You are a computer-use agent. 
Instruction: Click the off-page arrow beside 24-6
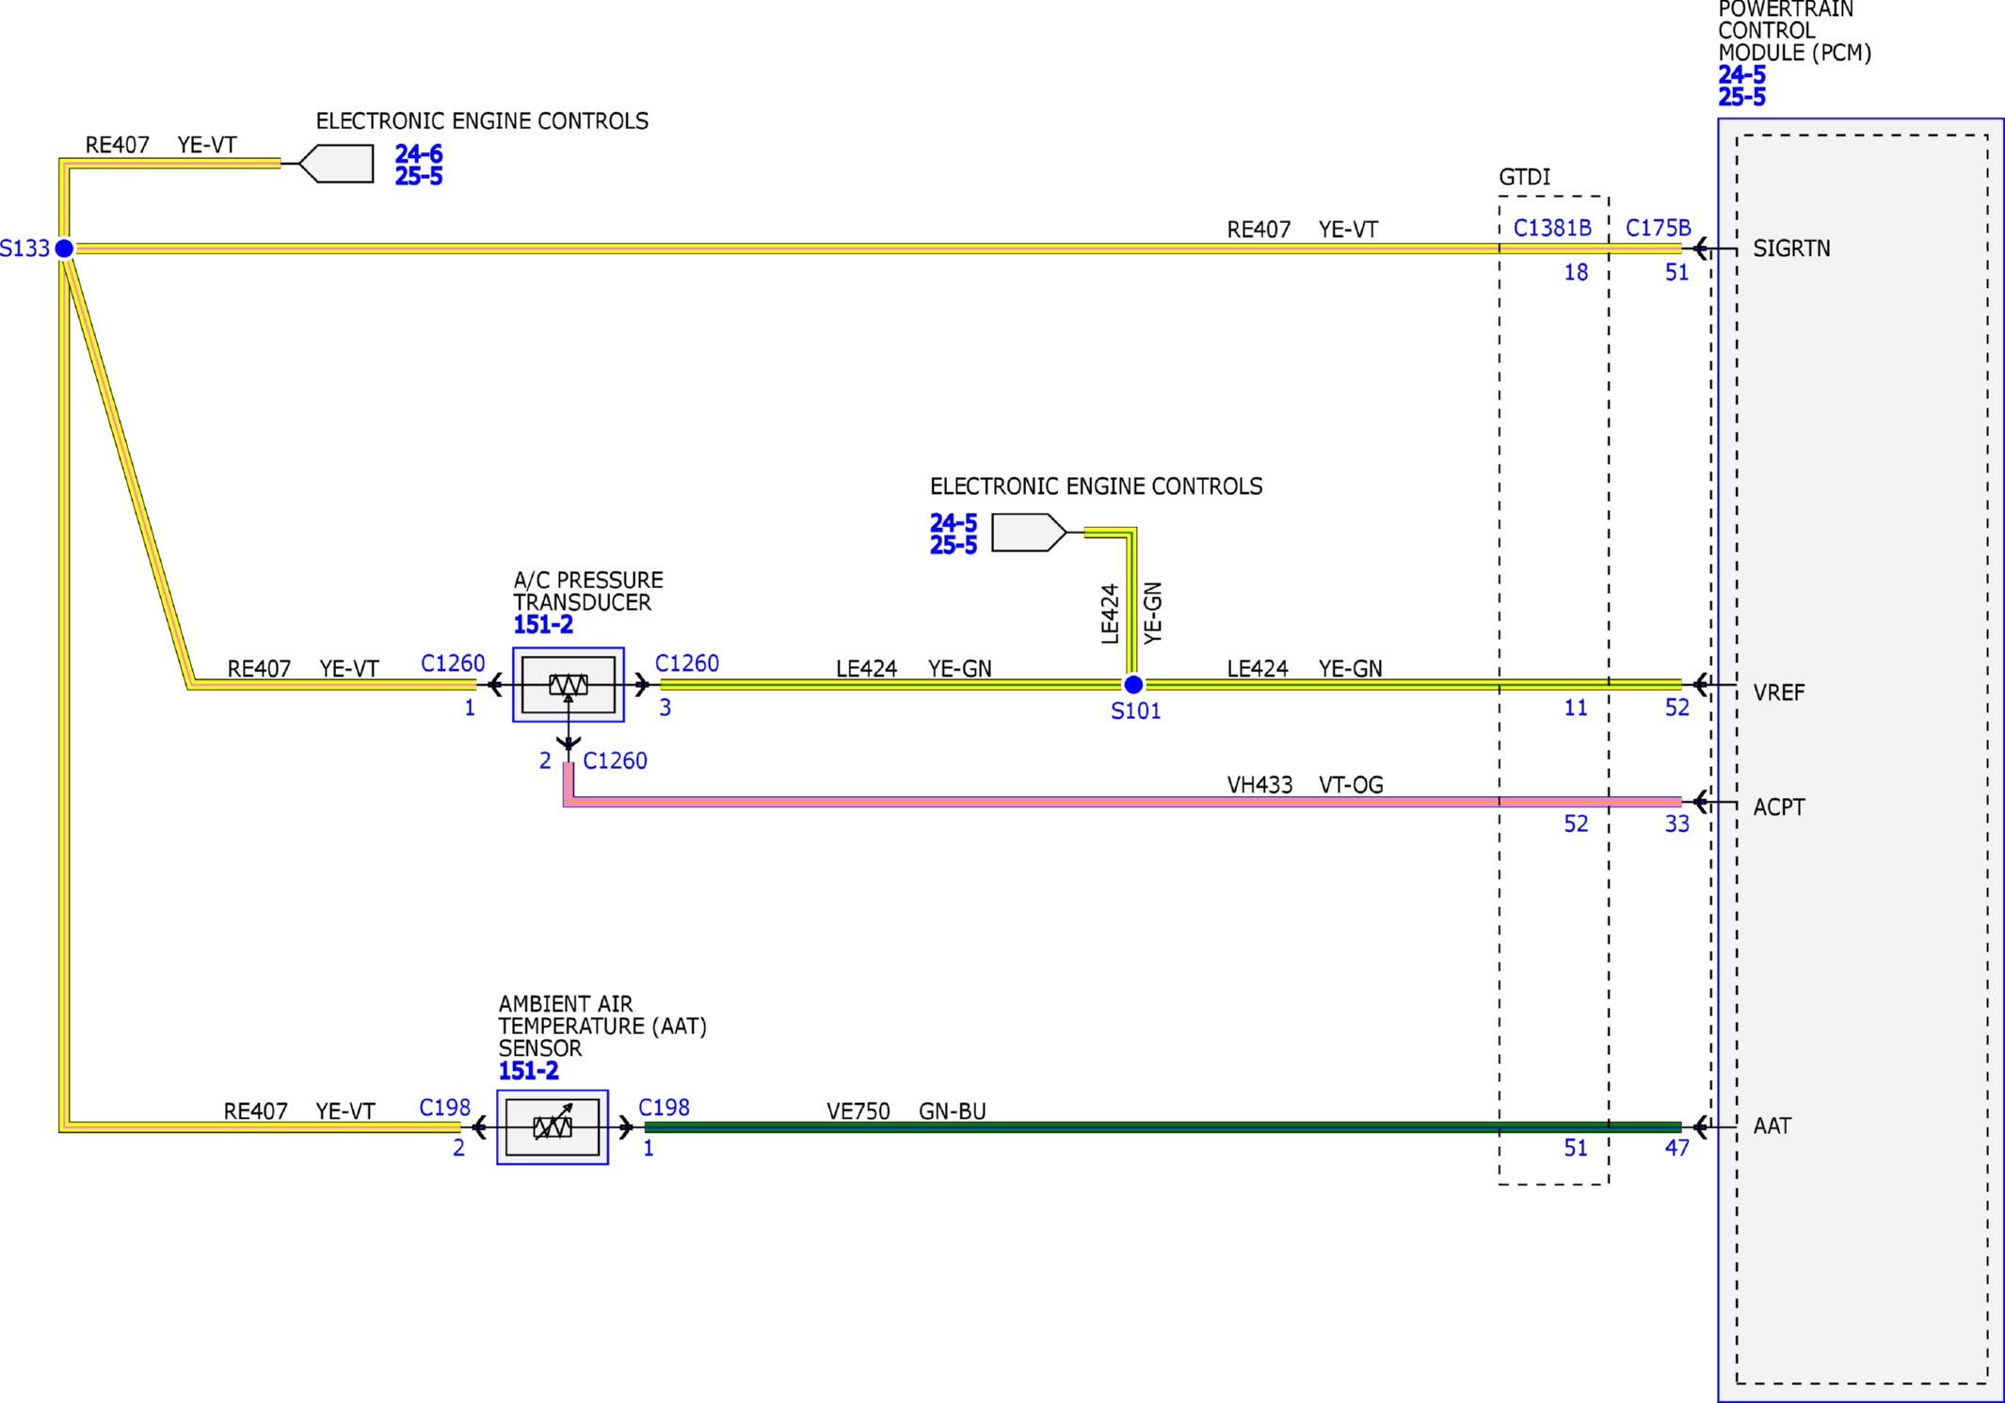coord(336,164)
